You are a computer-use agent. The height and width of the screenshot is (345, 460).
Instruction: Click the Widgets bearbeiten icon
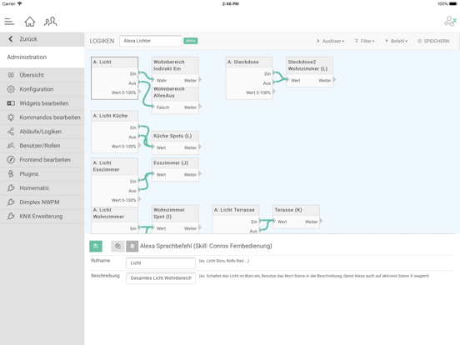(x=11, y=103)
